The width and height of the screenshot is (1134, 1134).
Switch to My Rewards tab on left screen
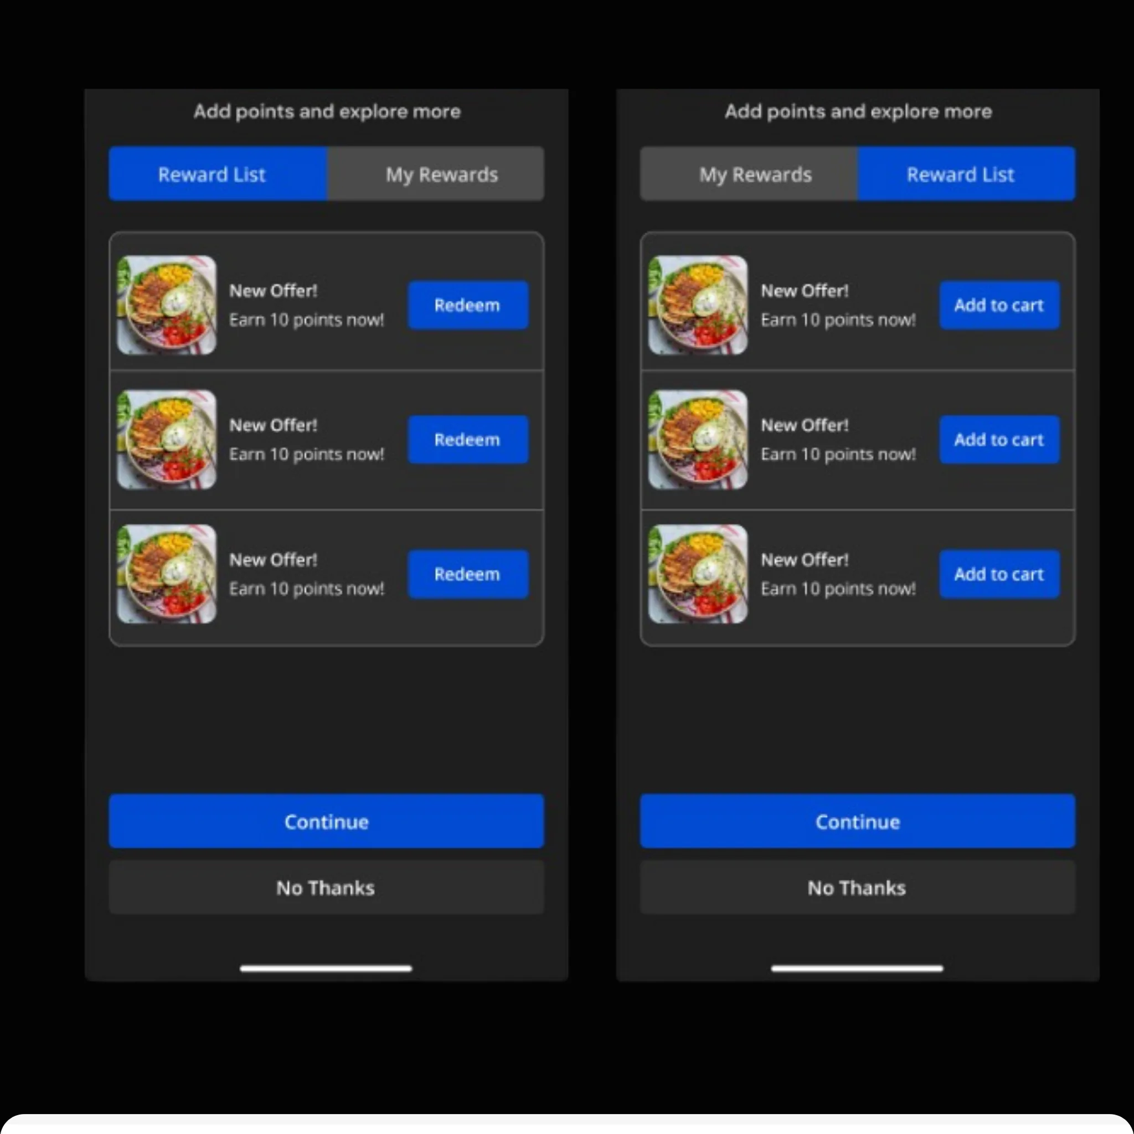pos(436,174)
